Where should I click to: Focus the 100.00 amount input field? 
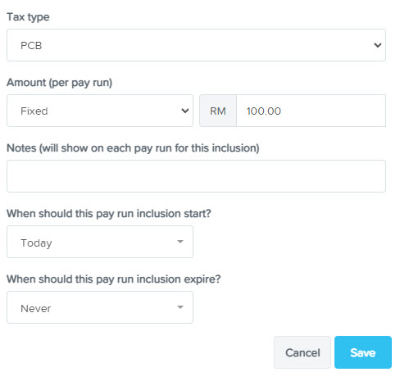pos(311,111)
